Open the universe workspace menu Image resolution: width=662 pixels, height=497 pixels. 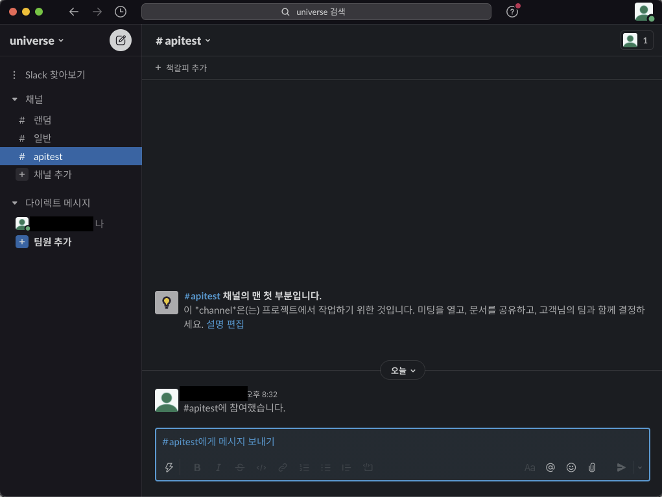point(37,41)
